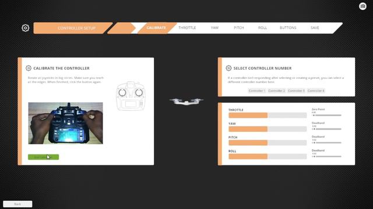Click the Throttle level bar
This screenshot has width=373, height=209.
(268, 116)
